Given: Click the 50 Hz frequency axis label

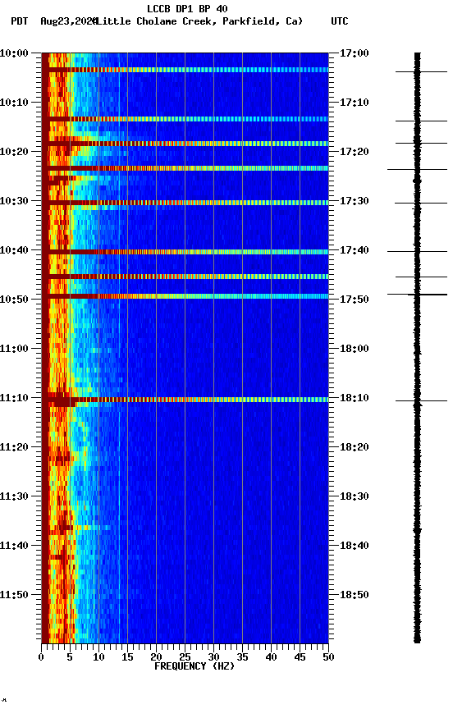Looking at the screenshot, I should (328, 657).
